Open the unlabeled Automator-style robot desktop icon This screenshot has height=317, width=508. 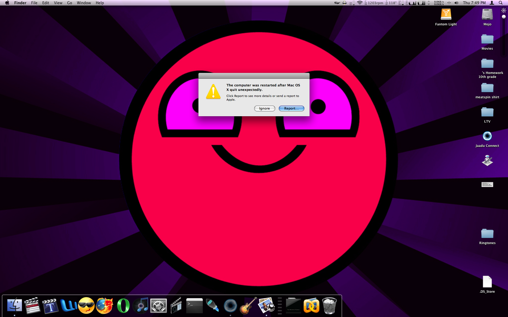(487, 160)
